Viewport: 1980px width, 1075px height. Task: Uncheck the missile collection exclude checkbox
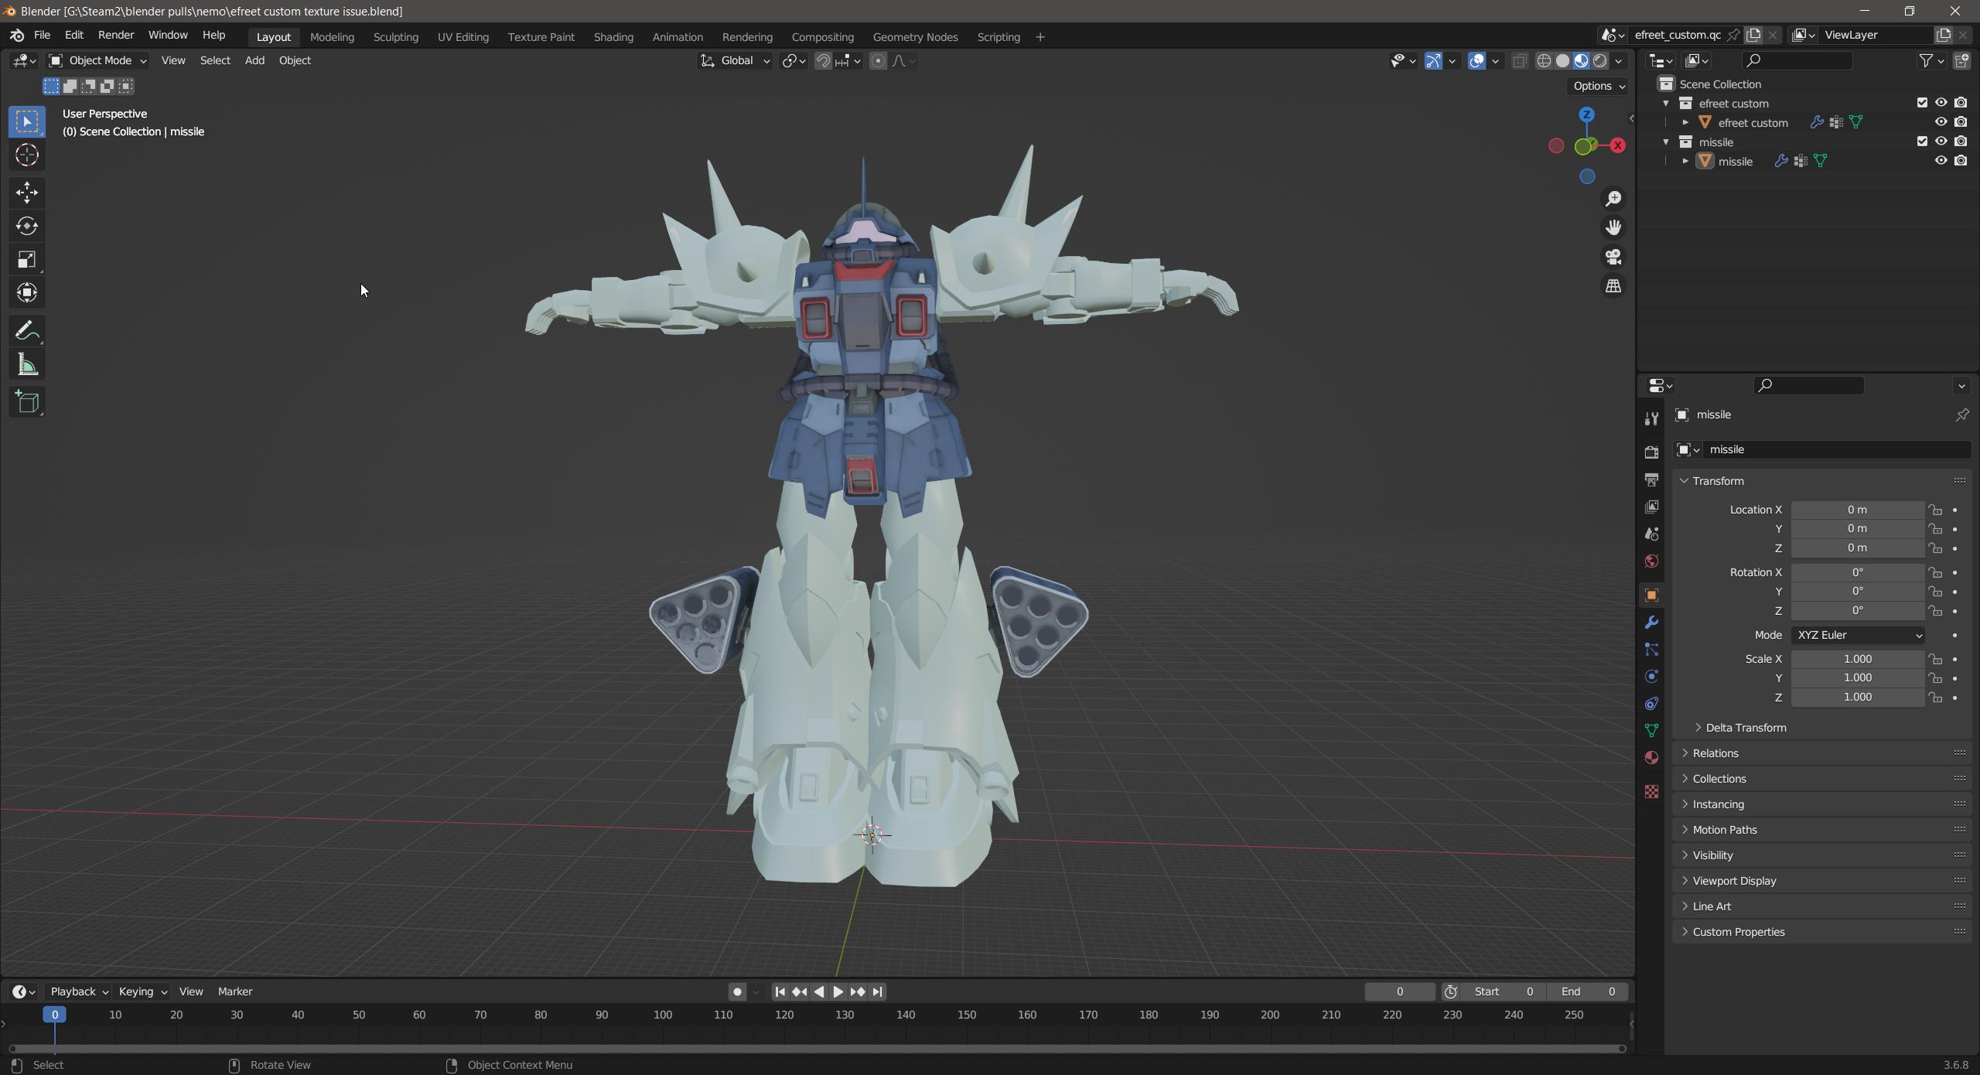(x=1922, y=142)
